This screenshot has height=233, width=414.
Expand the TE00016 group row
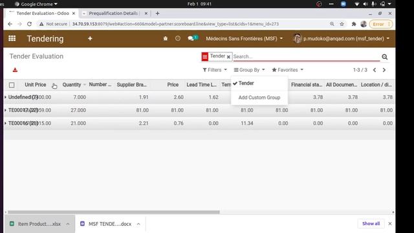[x=5, y=123]
